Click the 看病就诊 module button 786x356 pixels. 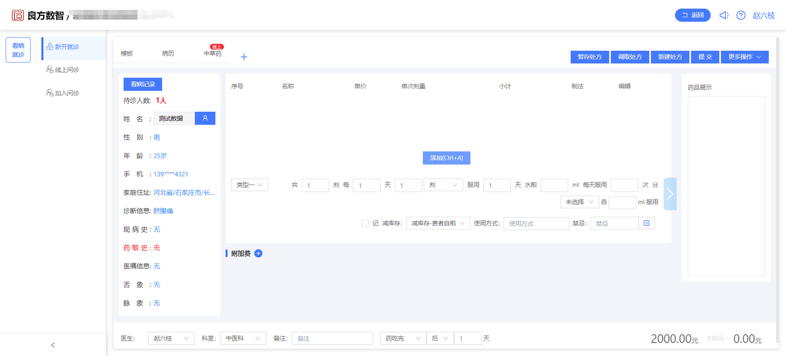[18, 50]
